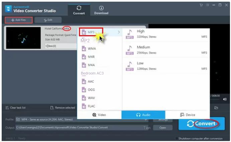Switch to the Download tab
Image resolution: width=231 pixels, height=142 pixels.
101,10
